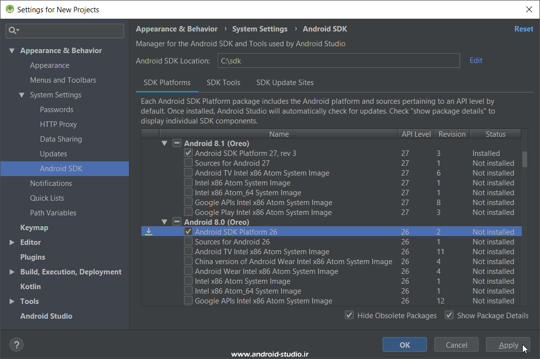
Task: Open the SDK Update Sites tab
Action: coord(285,83)
